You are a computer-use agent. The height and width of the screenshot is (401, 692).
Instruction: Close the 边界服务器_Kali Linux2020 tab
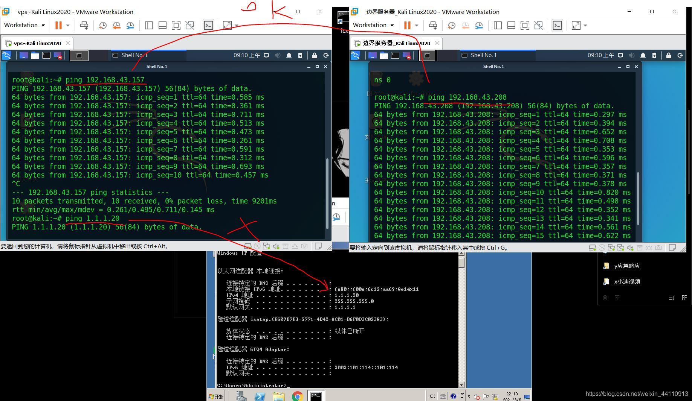point(437,43)
